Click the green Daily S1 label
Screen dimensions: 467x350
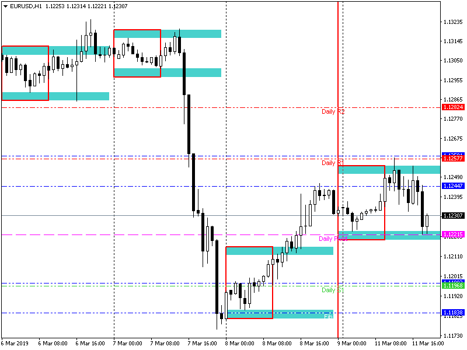coord(332,290)
